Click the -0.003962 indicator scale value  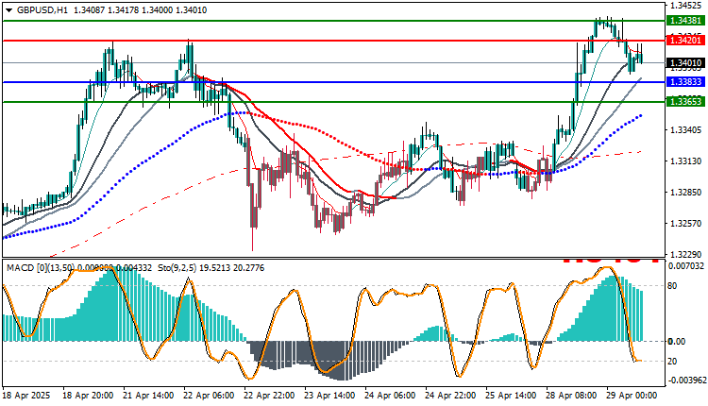686,381
